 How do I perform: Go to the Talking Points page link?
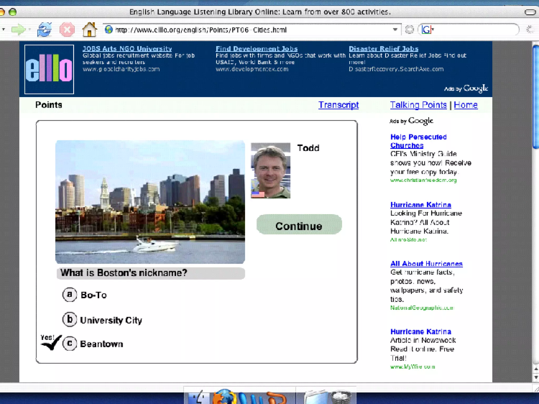pyautogui.click(x=418, y=105)
